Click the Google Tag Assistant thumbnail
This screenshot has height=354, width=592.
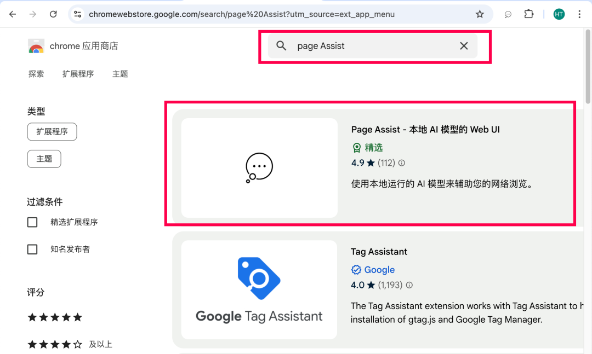[x=259, y=289]
